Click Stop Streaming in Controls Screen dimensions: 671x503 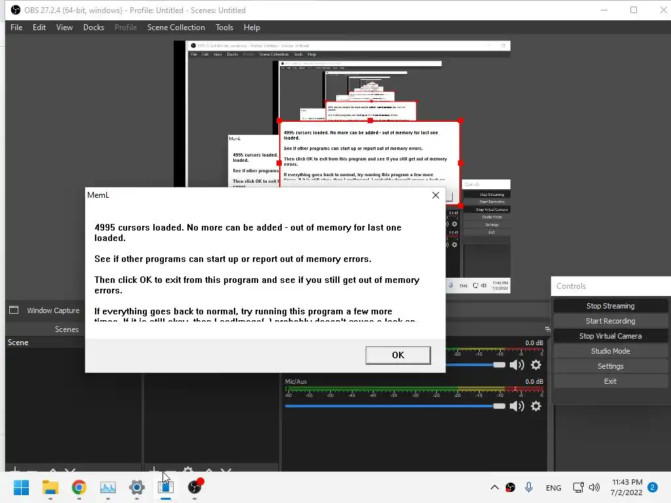(x=610, y=306)
